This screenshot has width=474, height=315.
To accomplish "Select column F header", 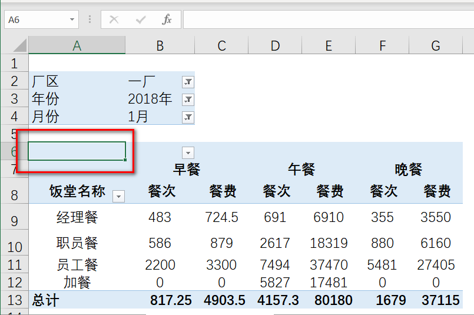I will (382, 46).
